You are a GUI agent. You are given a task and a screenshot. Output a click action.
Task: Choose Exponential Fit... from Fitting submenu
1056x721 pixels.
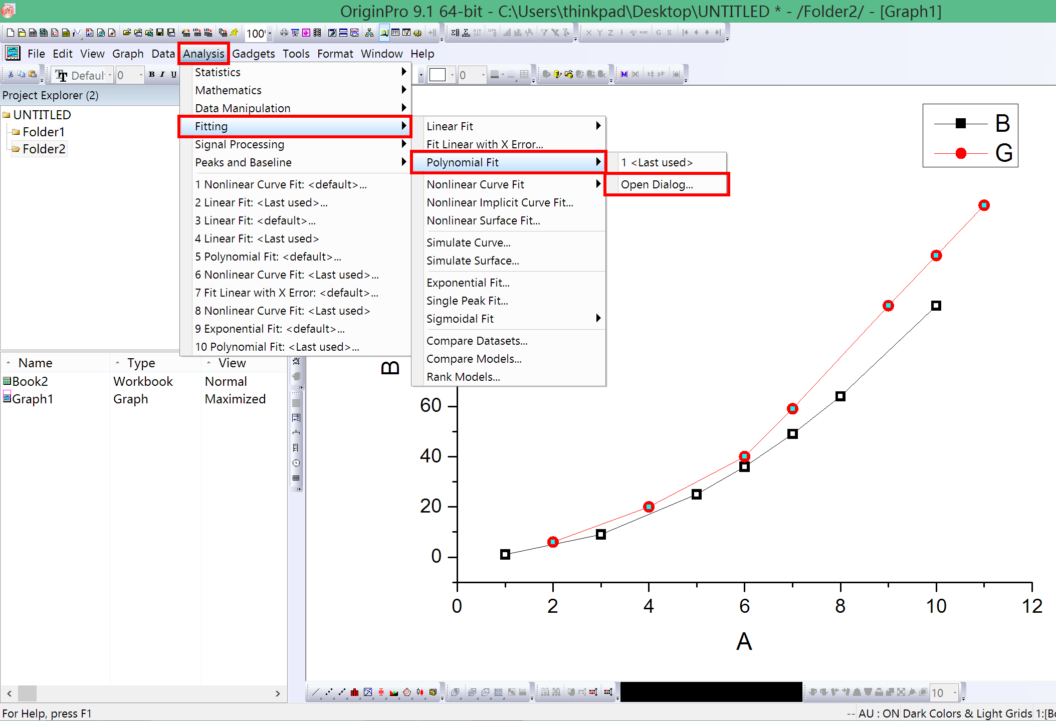point(468,283)
